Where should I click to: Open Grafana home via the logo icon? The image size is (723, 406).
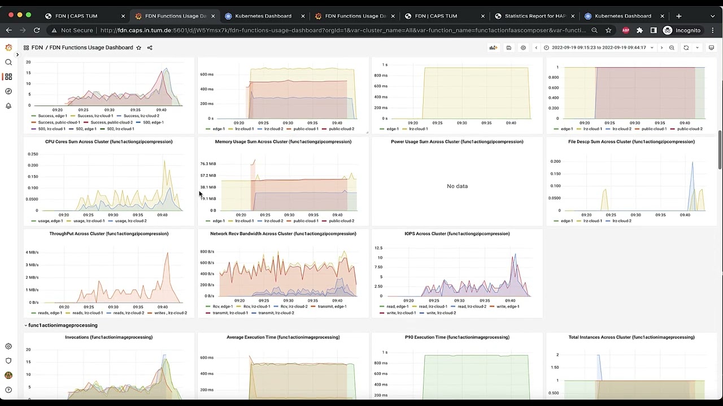pyautogui.click(x=8, y=48)
